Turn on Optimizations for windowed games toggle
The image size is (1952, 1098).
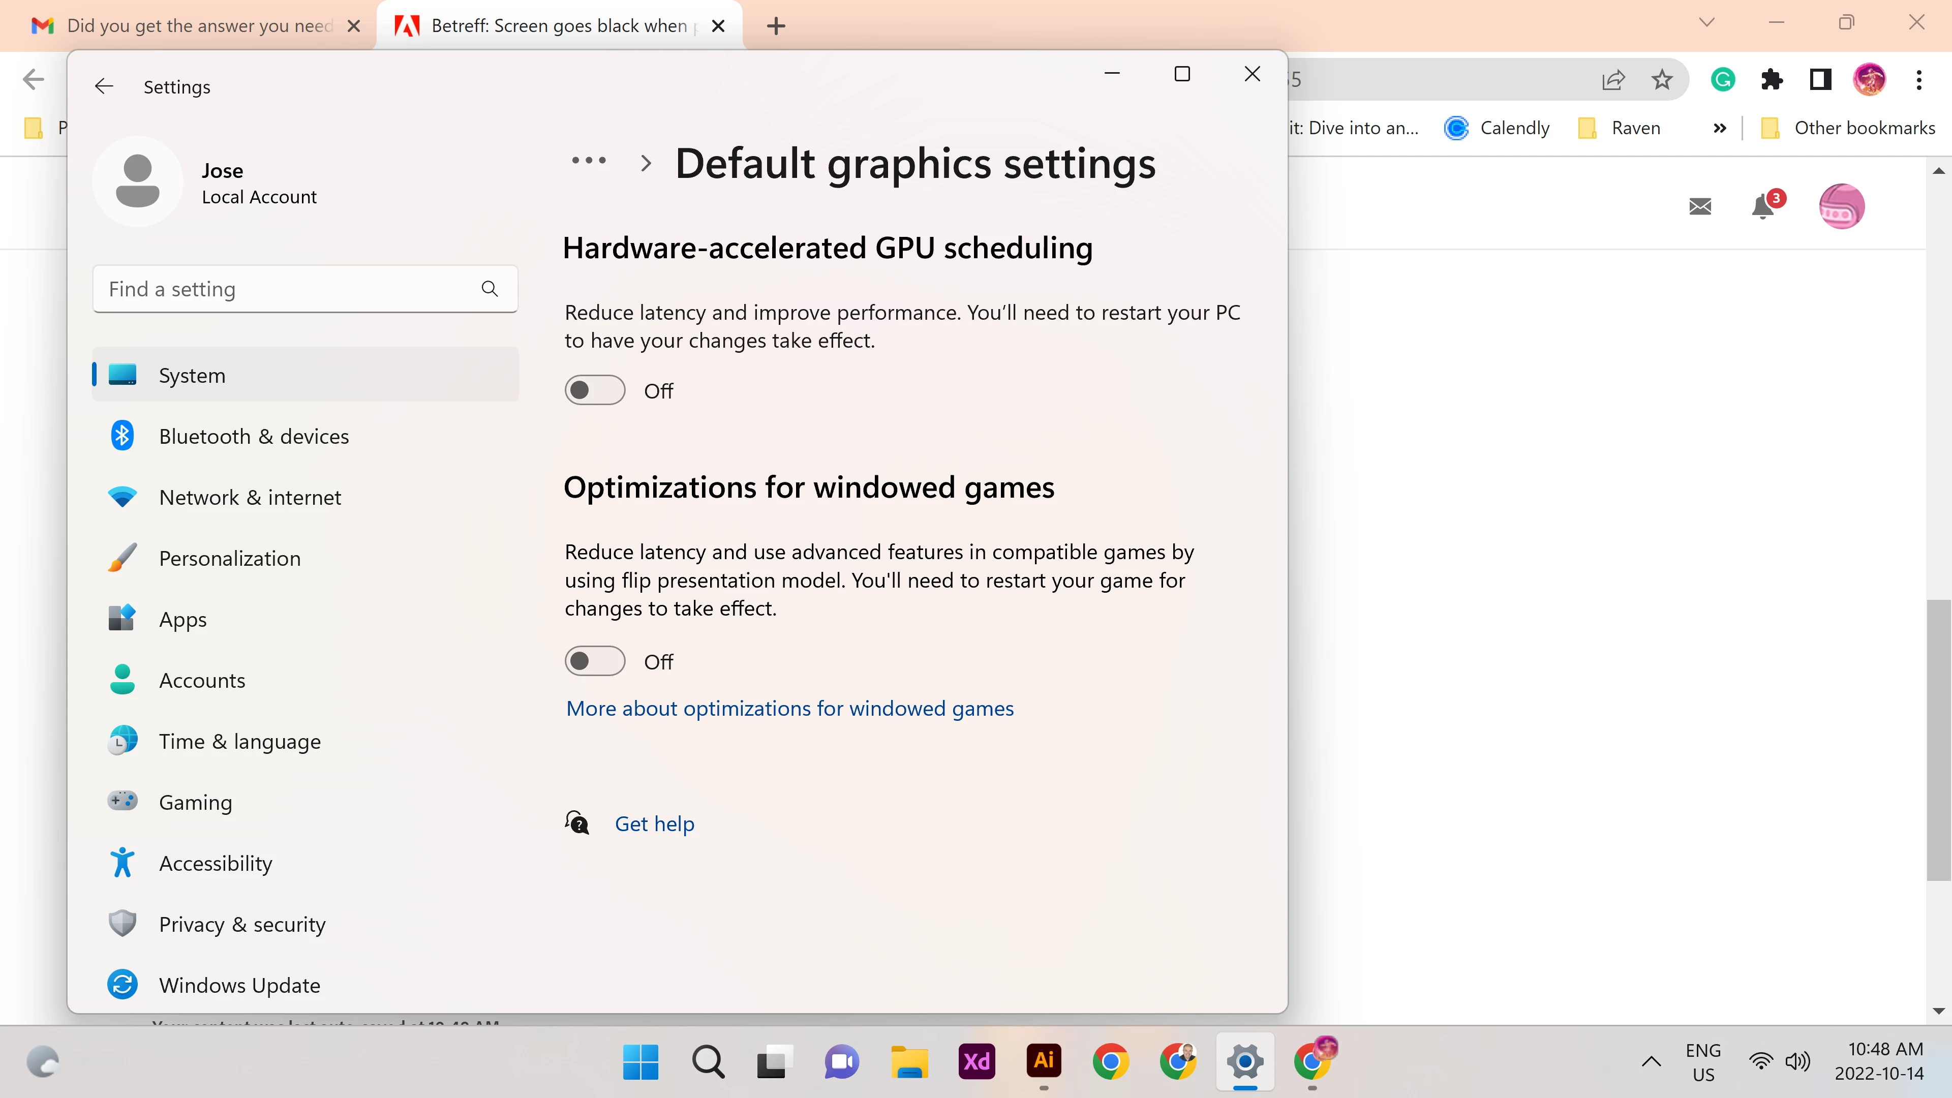tap(595, 661)
